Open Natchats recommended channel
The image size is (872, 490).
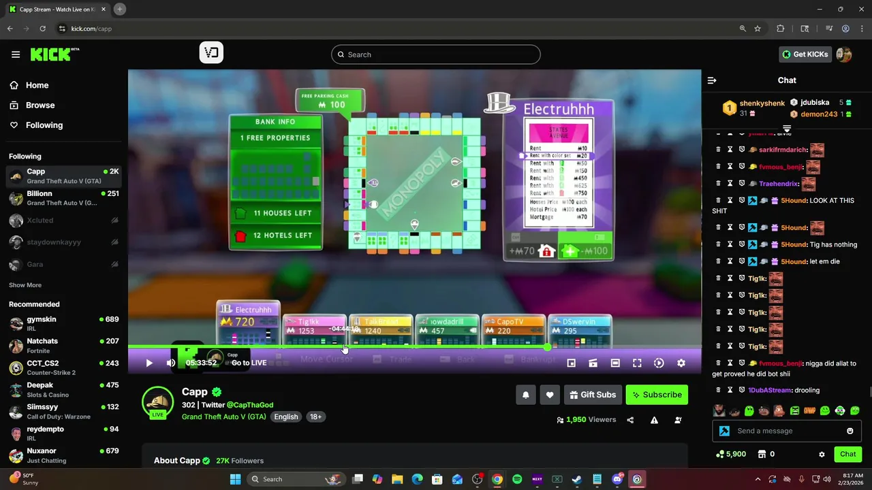(64, 346)
